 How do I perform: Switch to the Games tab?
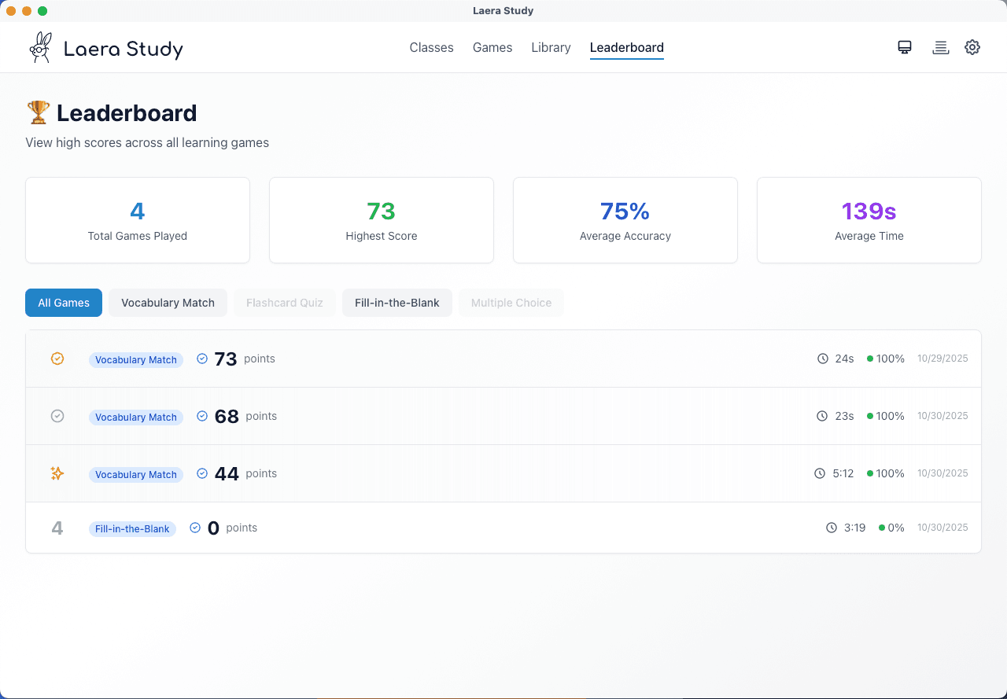492,47
